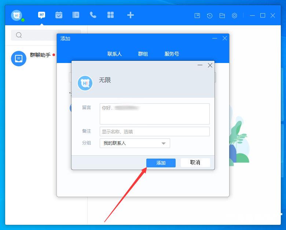This screenshot has height=230, width=286.
Task: Click the 留言 message text box
Action: 155,114
